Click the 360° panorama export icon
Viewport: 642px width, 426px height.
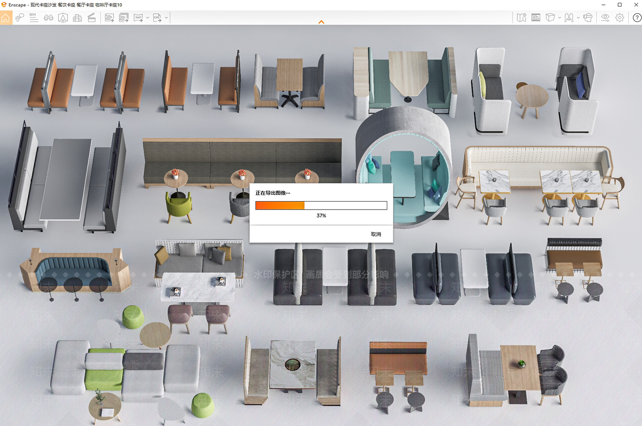click(x=138, y=18)
